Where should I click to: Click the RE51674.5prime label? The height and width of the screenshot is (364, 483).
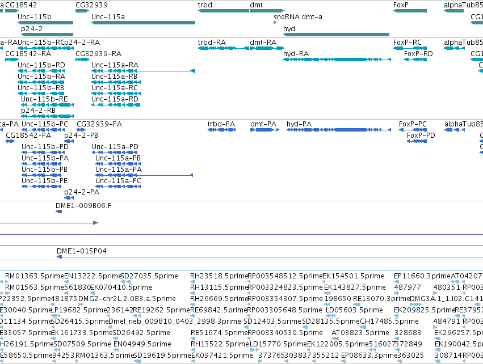pos(220,333)
